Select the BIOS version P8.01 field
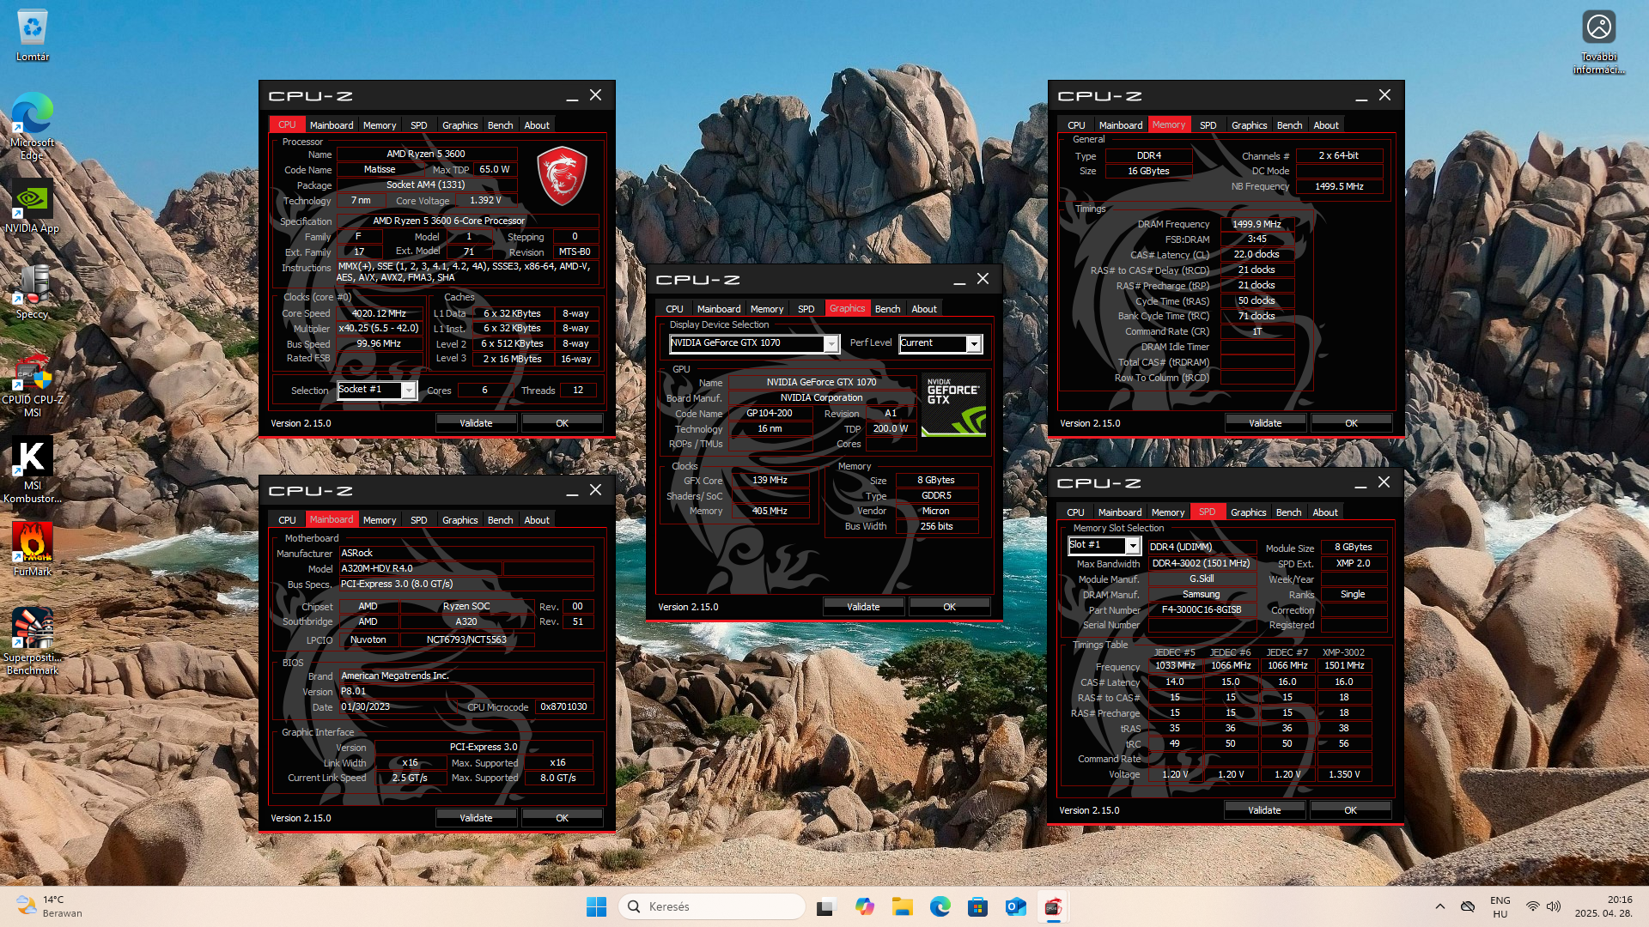The width and height of the screenshot is (1649, 927). pyautogui.click(x=466, y=691)
